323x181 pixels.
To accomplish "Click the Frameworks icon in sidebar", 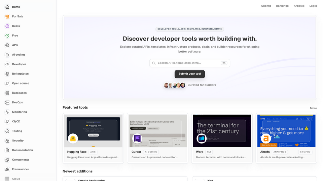I will (x=7, y=169).
